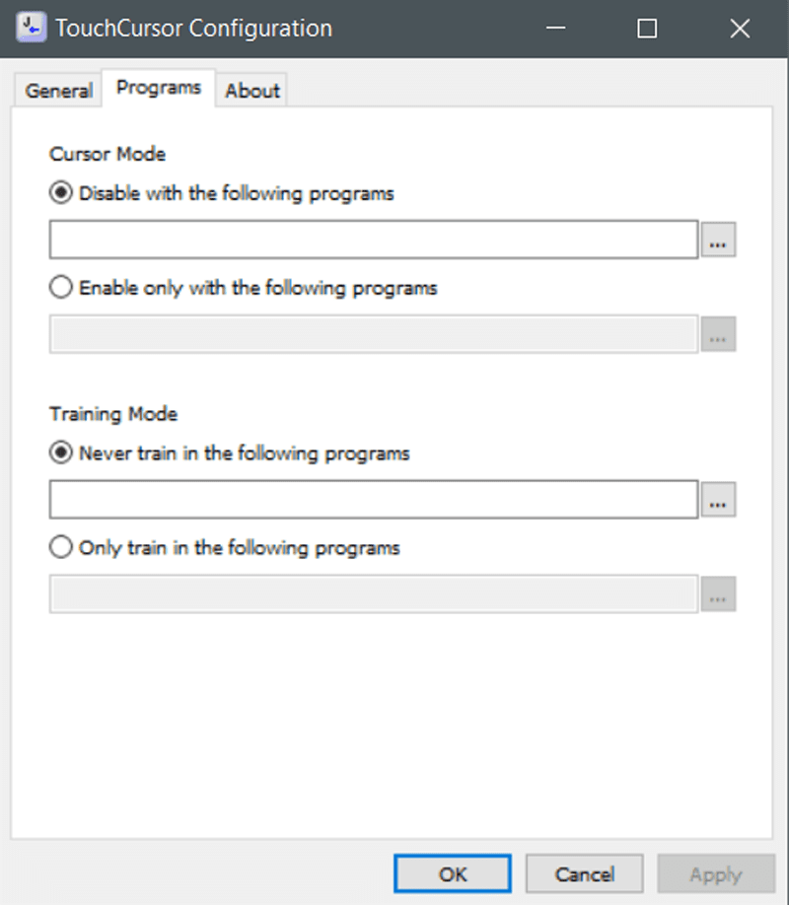Focus the disable-programs text field
This screenshot has height=905, width=789.
coord(374,239)
